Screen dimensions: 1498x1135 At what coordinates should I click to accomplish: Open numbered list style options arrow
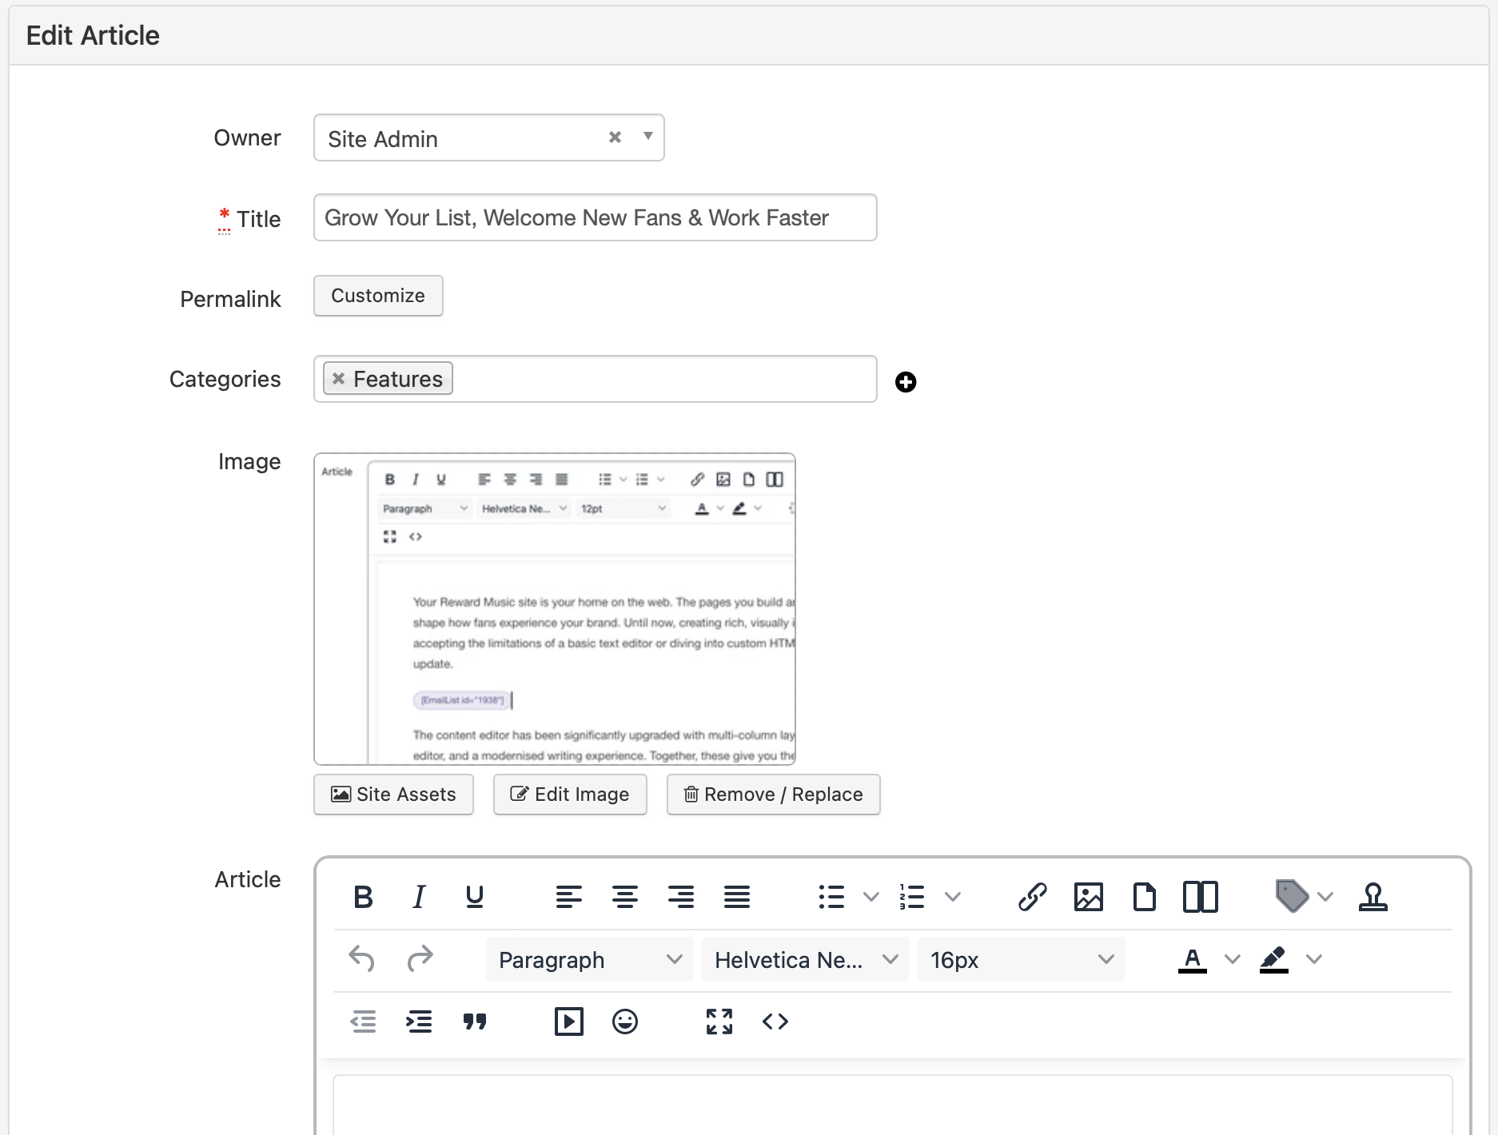click(x=953, y=897)
